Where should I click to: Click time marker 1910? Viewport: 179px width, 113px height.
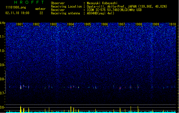tap(172, 24)
